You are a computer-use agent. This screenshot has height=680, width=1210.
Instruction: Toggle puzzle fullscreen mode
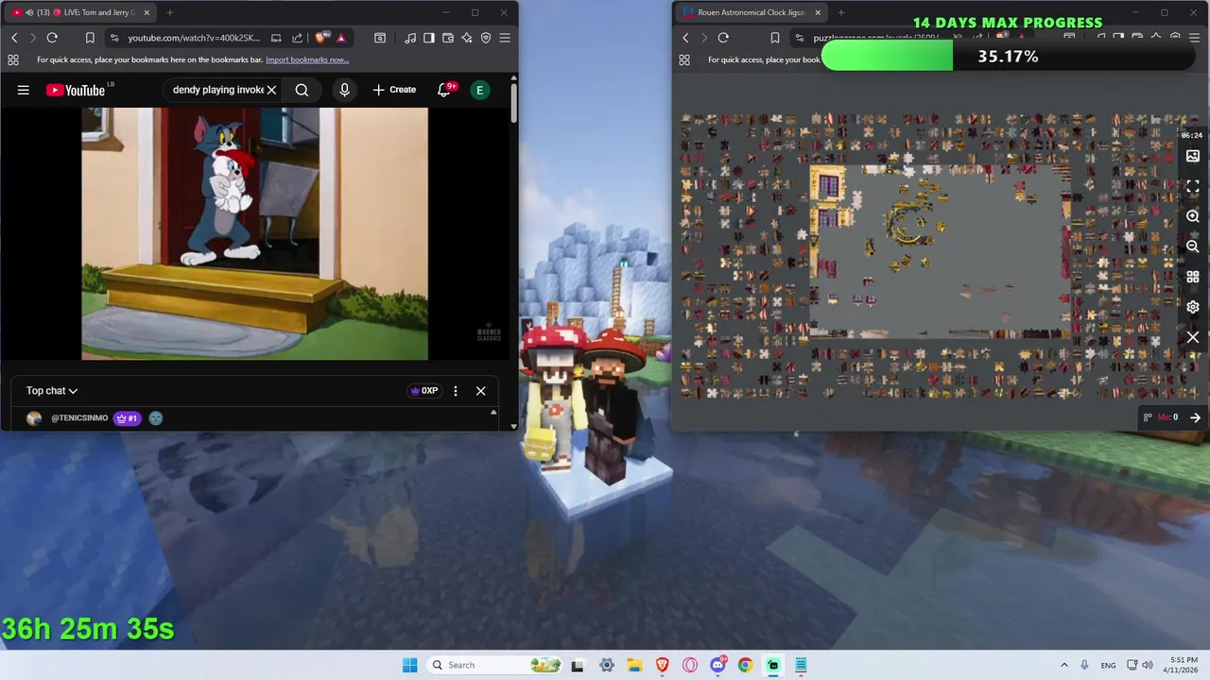point(1193,186)
